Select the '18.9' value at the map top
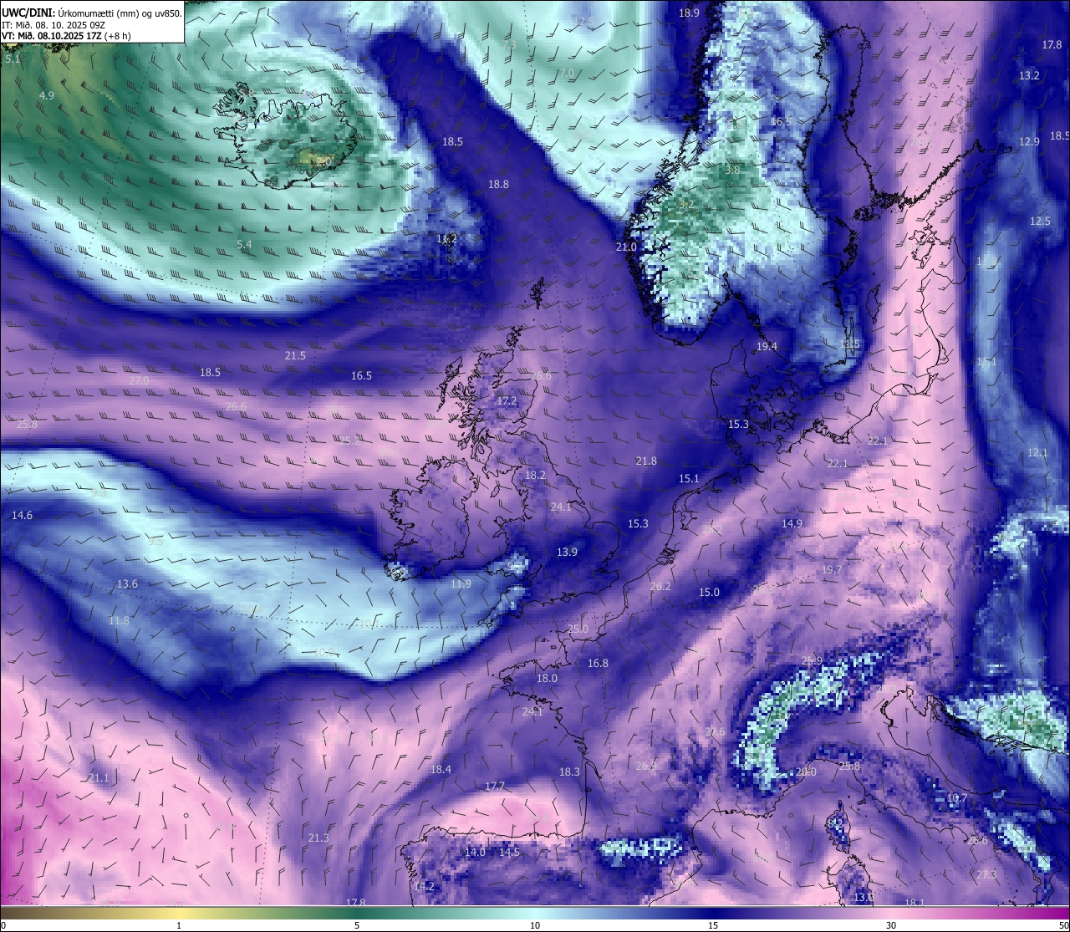Image resolution: width=1070 pixels, height=932 pixels. coord(689,13)
